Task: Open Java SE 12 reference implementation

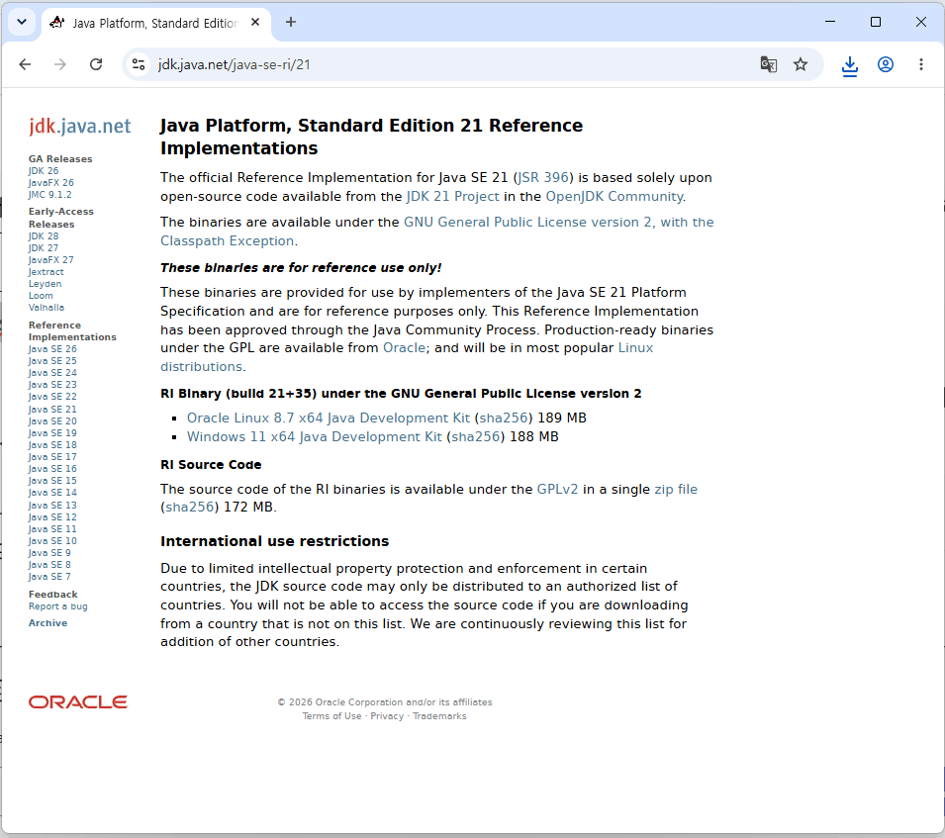Action: point(52,516)
